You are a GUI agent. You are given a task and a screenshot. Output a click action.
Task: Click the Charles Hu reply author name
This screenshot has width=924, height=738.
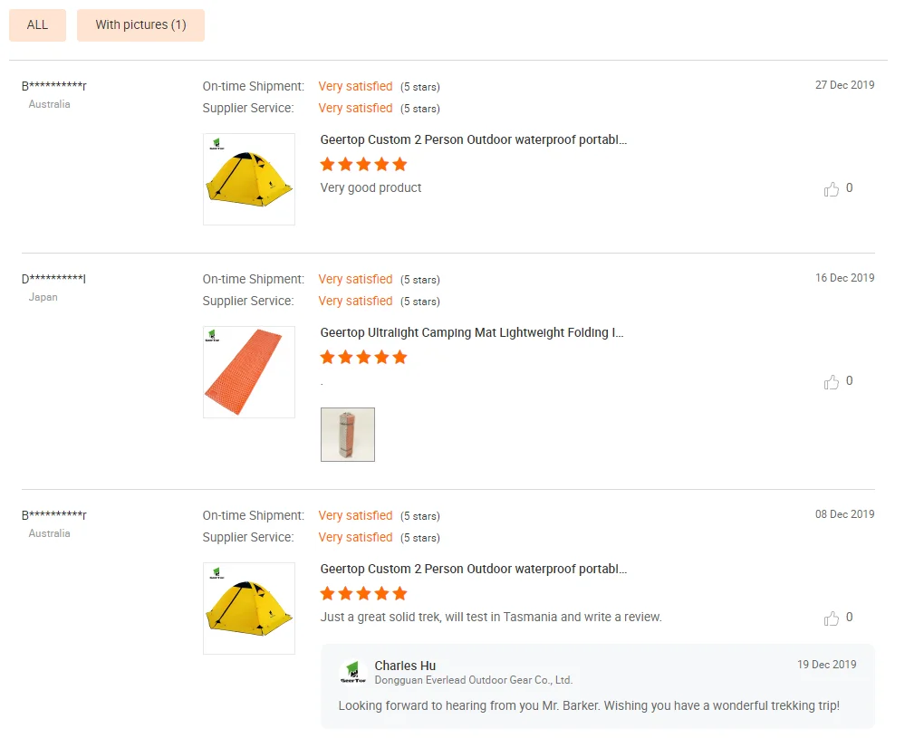(x=405, y=666)
